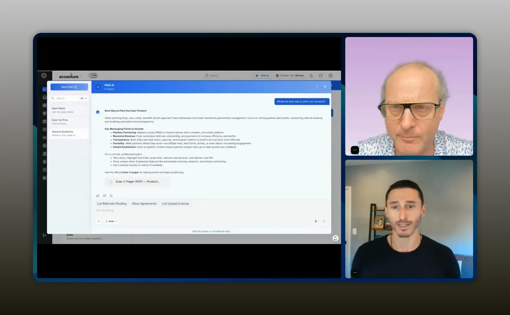Open the Auto model dropdown

tap(111, 221)
